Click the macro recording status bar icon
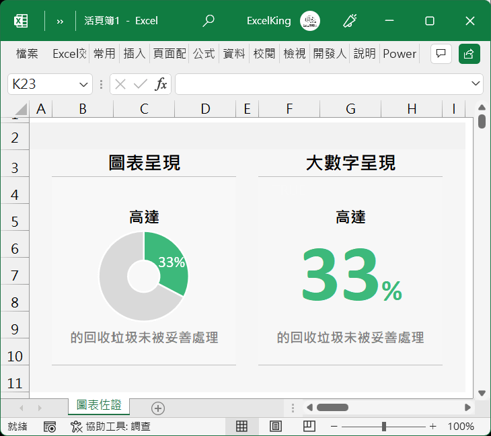The width and height of the screenshot is (491, 436). [x=50, y=427]
